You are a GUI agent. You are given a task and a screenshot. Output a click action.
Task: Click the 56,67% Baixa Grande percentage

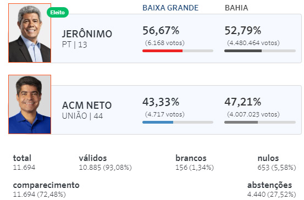[x=161, y=31]
